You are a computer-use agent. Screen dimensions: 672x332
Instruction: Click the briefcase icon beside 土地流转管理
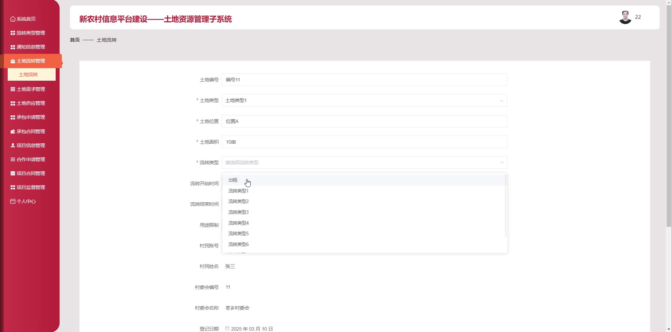pyautogui.click(x=13, y=61)
